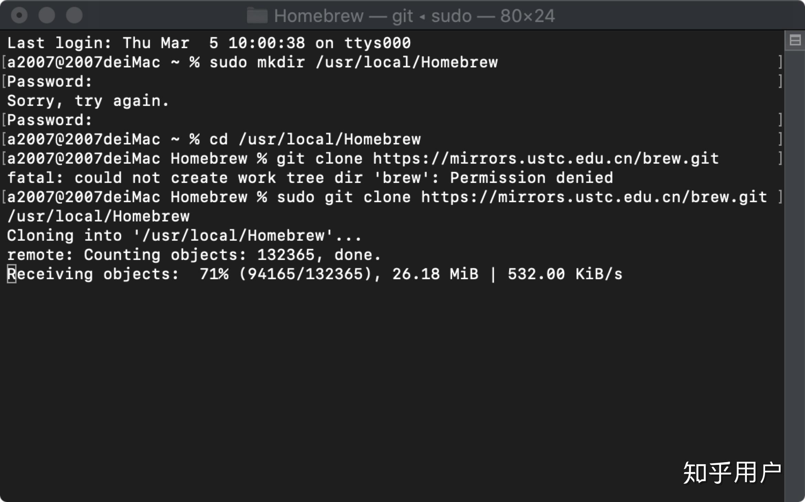Screen dimensions: 805x502
Task: Click the second 'Password:' prompt
Action: point(50,120)
